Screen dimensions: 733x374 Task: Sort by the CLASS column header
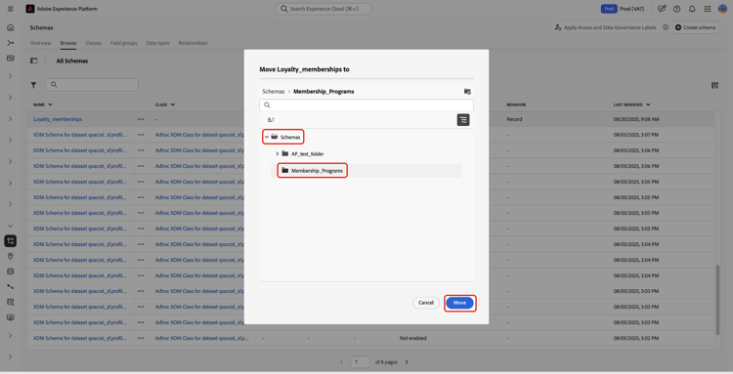click(165, 104)
